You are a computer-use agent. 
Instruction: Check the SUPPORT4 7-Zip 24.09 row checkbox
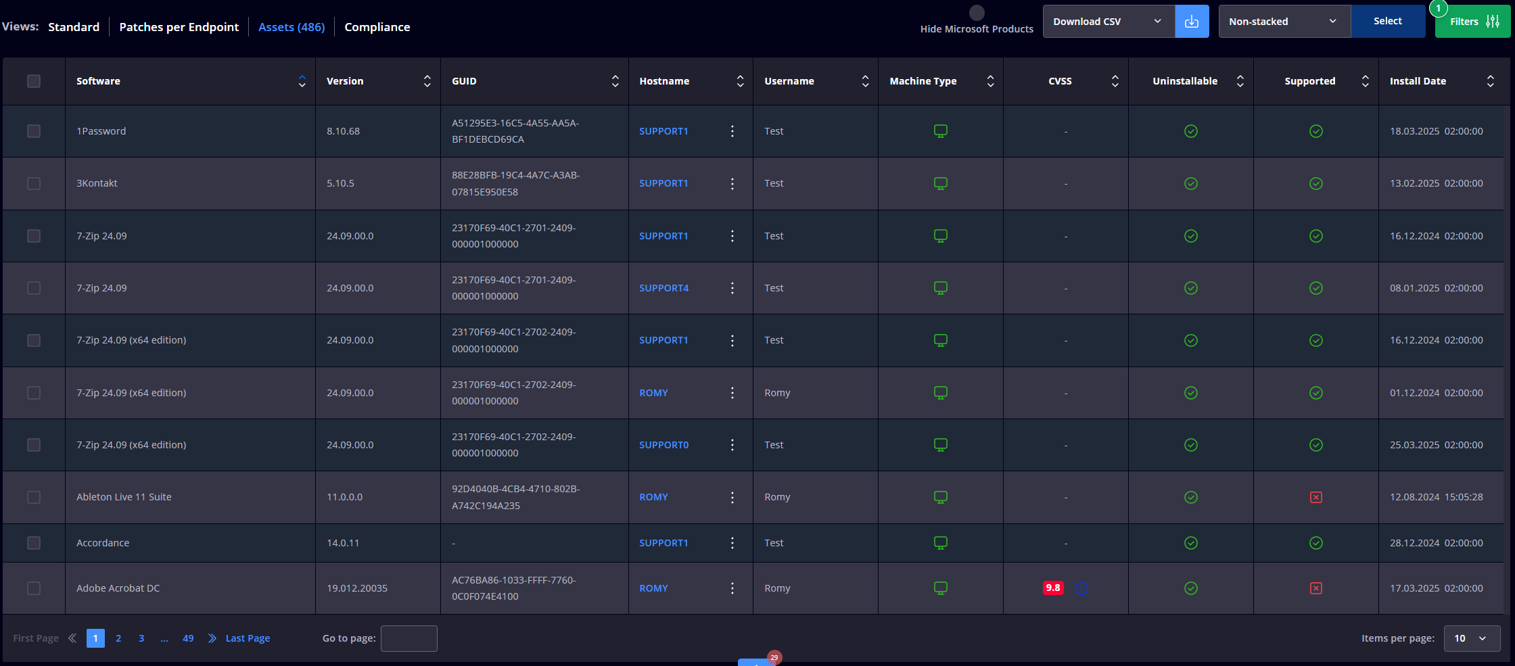[x=34, y=288]
